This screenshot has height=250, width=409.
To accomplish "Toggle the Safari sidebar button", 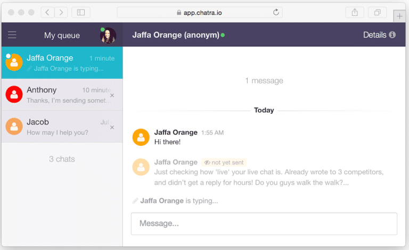I will coord(81,13).
